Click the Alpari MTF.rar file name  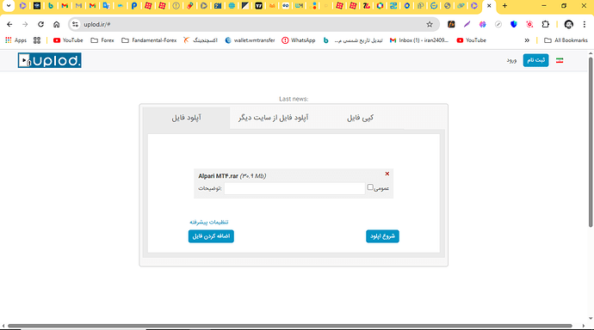coord(218,176)
